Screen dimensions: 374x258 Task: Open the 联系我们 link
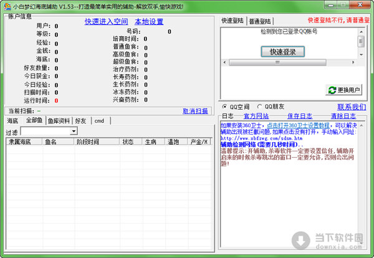click(352, 107)
